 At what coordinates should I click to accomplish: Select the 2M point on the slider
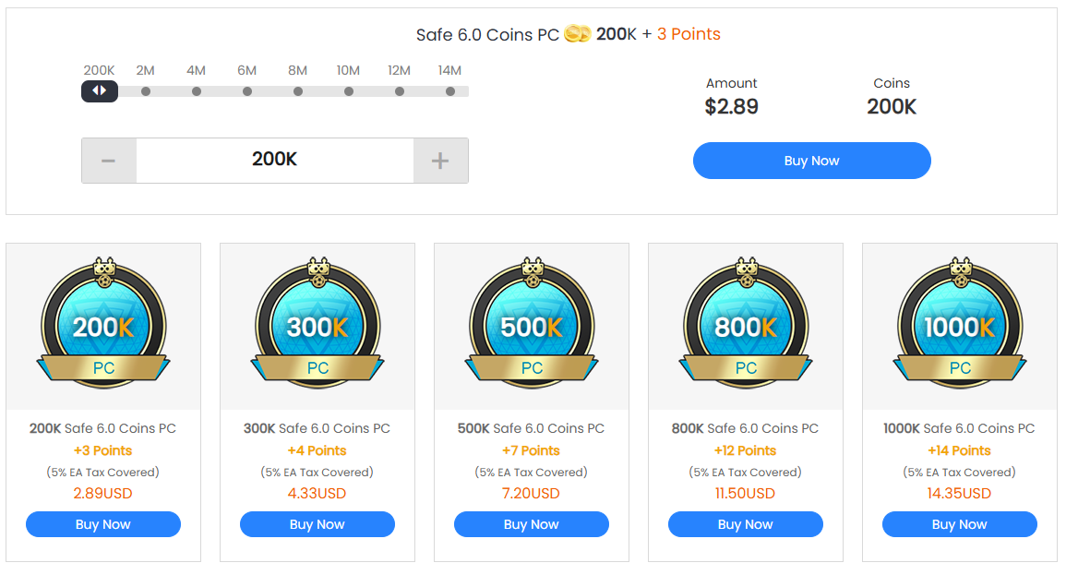(146, 91)
